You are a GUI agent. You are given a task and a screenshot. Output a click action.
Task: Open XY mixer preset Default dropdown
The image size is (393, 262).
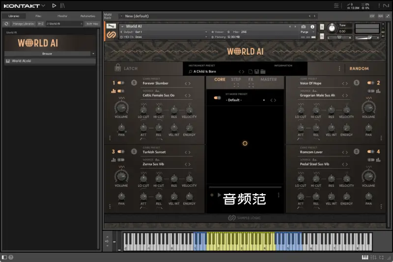[x=245, y=100]
